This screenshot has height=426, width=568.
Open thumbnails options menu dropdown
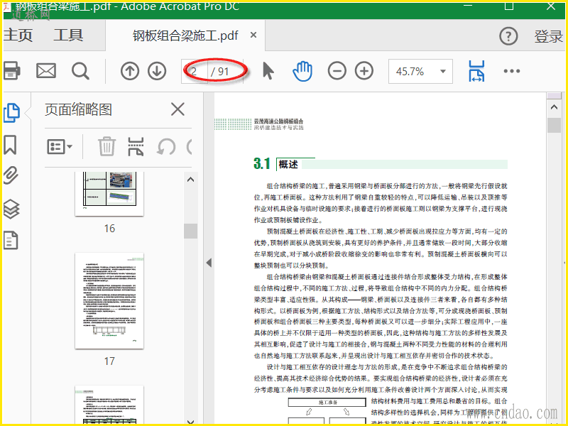click(60, 147)
